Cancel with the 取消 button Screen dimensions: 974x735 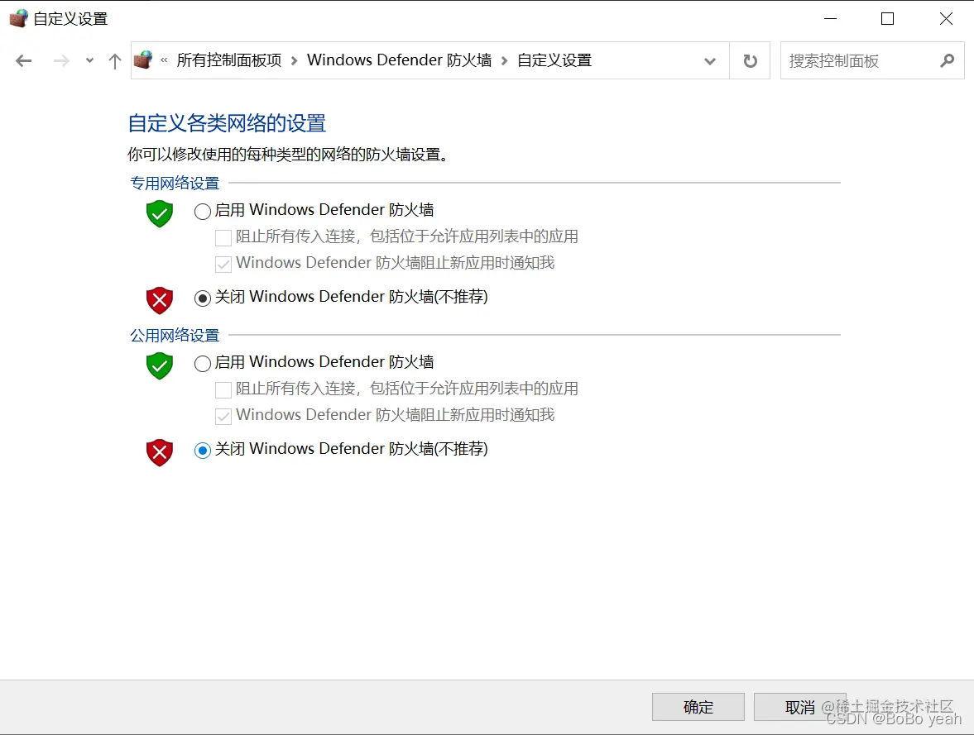(x=800, y=707)
